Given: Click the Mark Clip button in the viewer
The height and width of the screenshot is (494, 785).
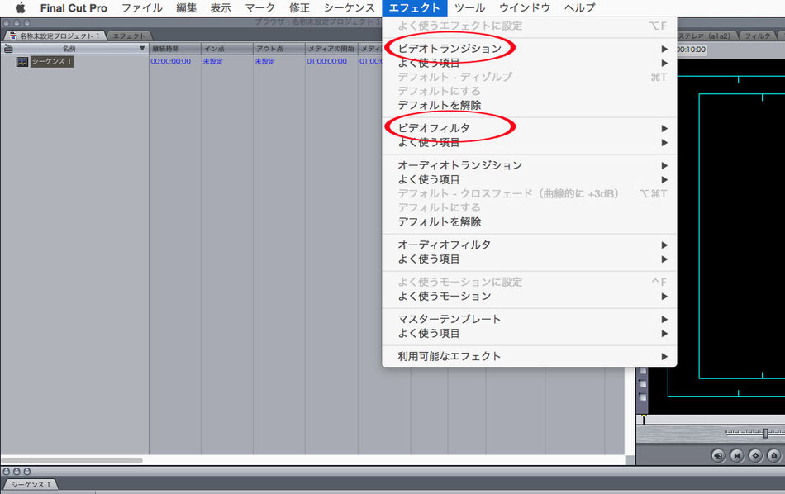Looking at the screenshot, I should (736, 455).
